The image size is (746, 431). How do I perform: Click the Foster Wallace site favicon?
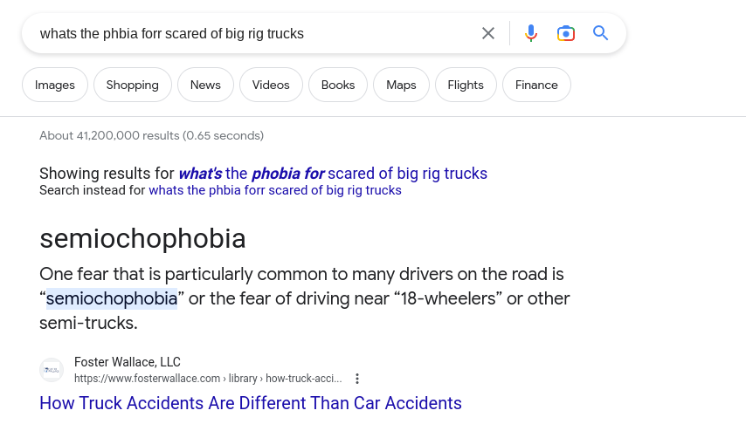click(52, 370)
